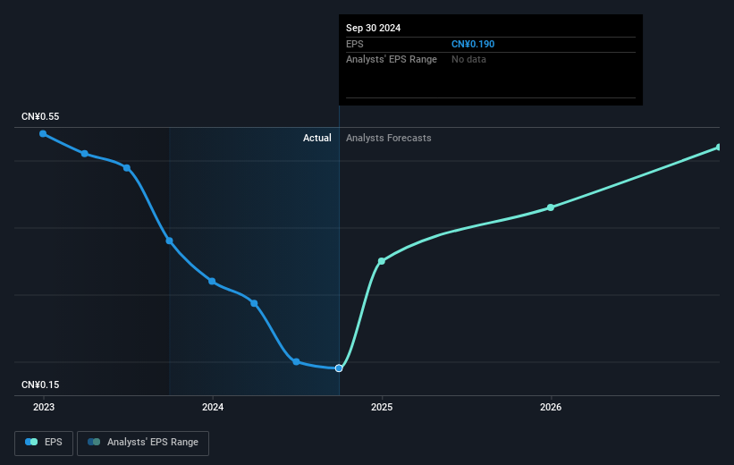Click the 'Actual' region label
Screen dimensions: 734x465
pyautogui.click(x=316, y=138)
